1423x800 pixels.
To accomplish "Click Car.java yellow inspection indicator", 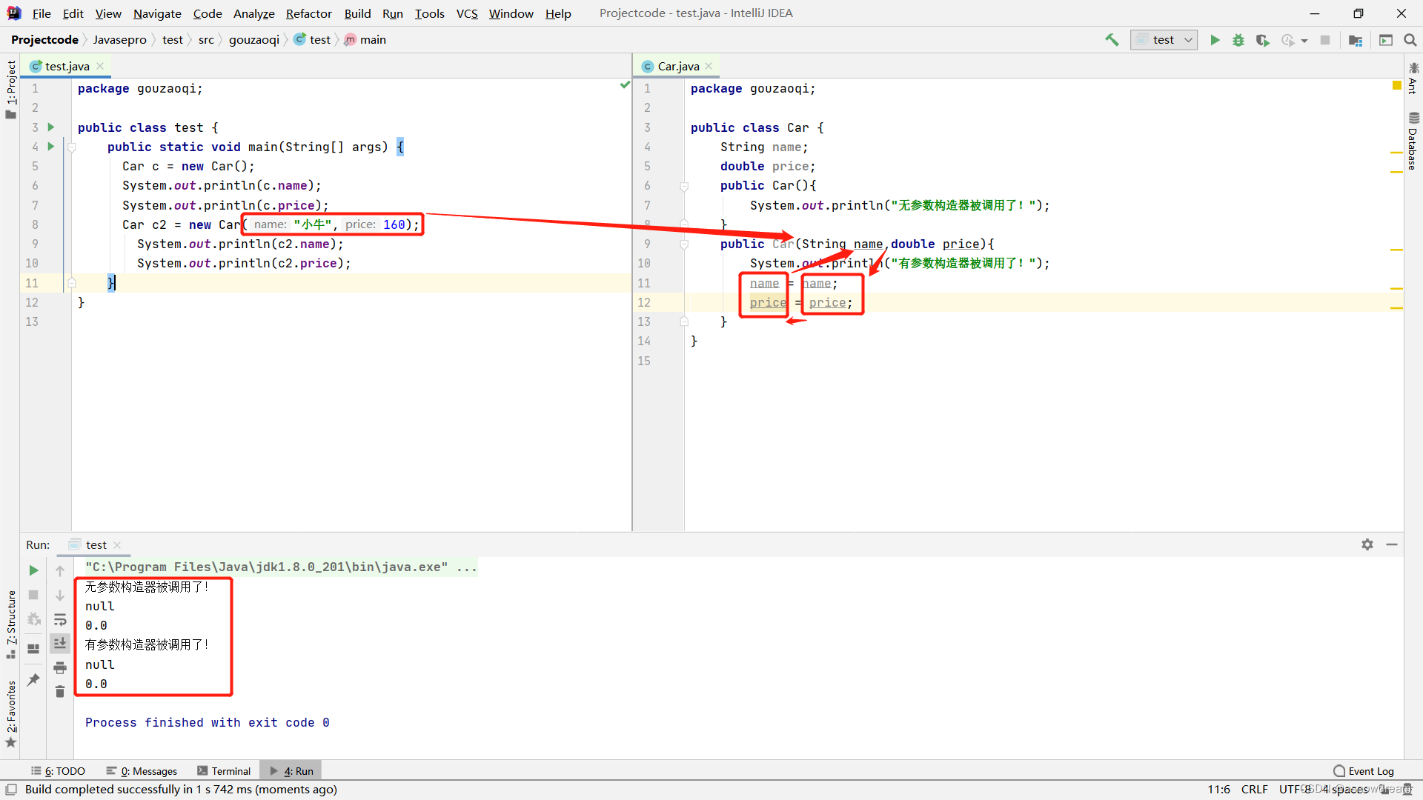I will (1396, 86).
